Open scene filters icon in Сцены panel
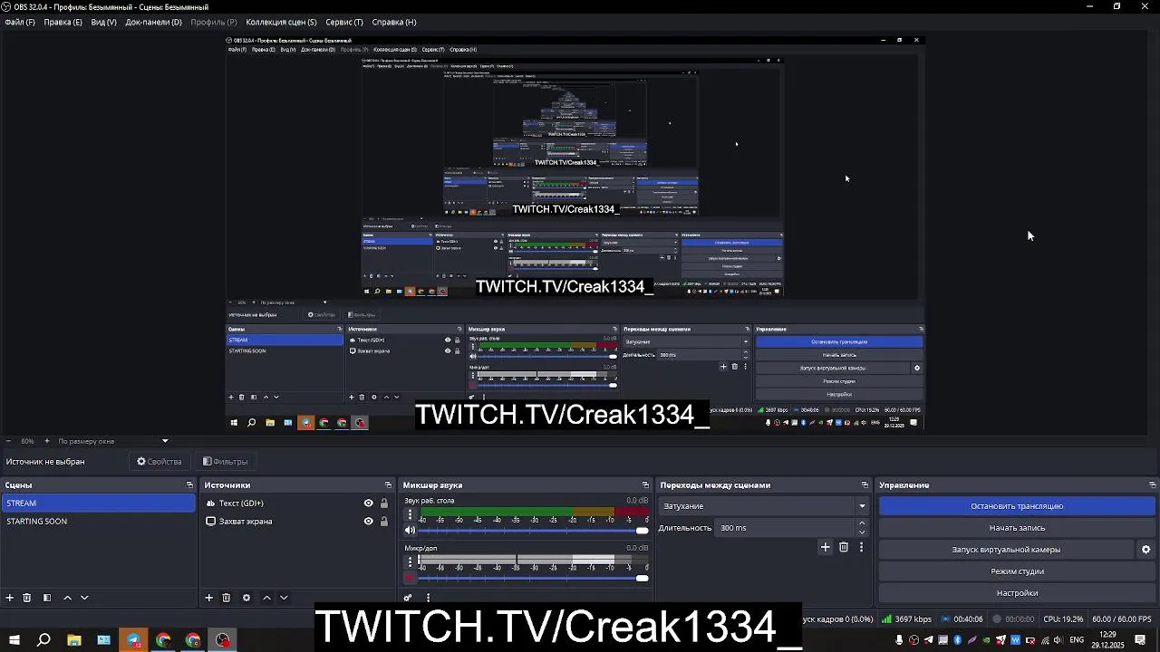The width and height of the screenshot is (1160, 652). coord(47,598)
